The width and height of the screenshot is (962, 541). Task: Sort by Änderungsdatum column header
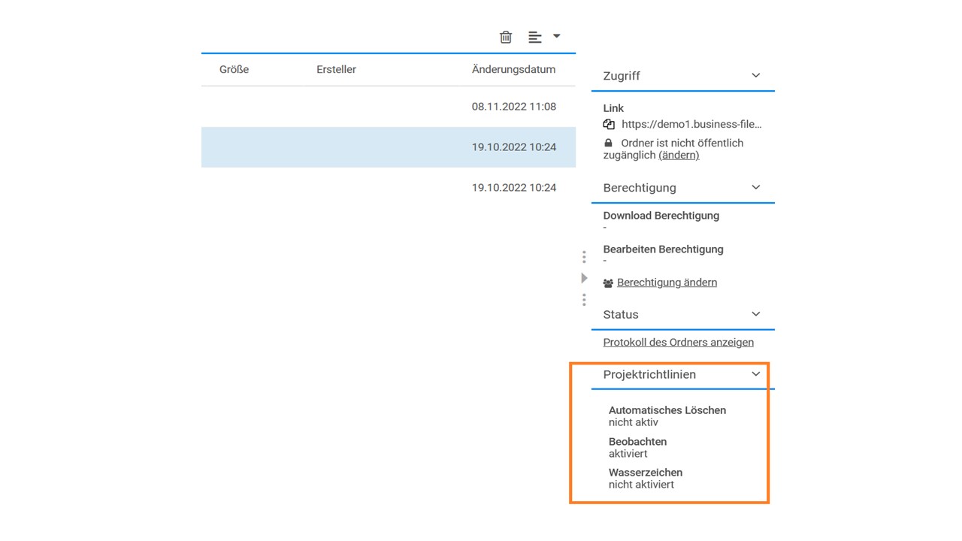click(x=513, y=69)
